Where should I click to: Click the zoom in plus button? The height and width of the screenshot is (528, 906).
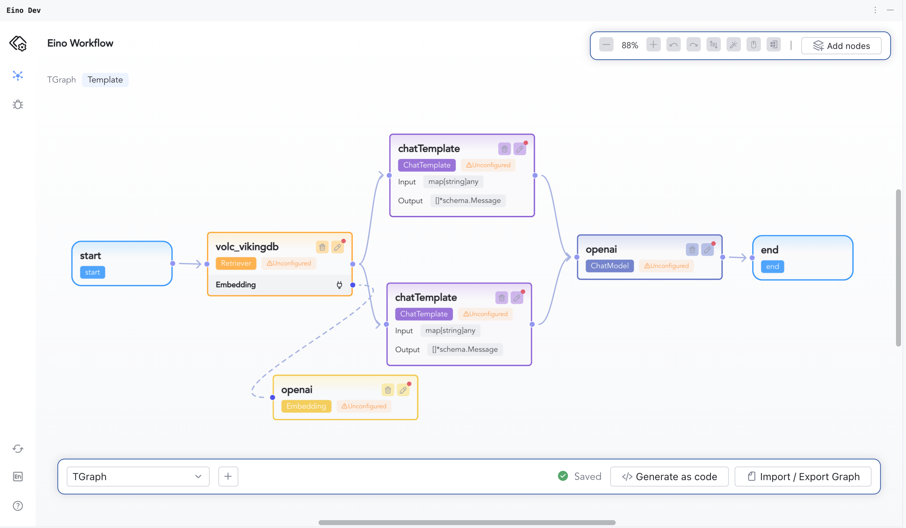coord(653,45)
